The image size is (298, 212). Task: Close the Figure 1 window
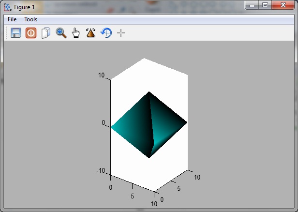tap(283, 5)
